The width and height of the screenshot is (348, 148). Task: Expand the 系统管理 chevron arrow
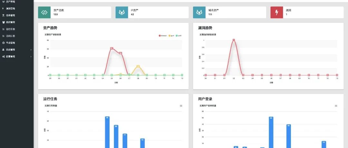pos(31,50)
